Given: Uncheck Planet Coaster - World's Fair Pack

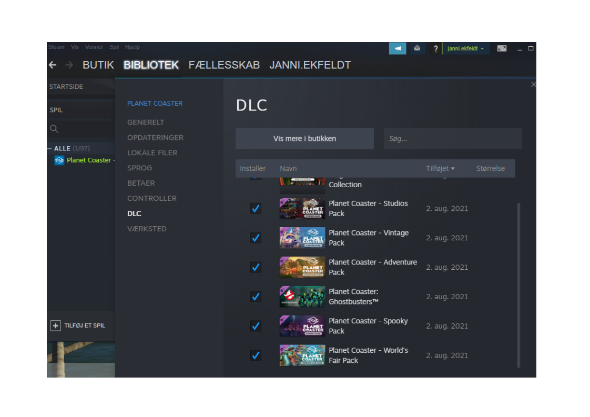Looking at the screenshot, I should tap(256, 355).
